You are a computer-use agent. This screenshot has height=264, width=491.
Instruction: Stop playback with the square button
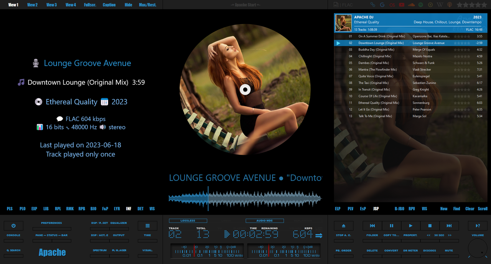click(430, 226)
